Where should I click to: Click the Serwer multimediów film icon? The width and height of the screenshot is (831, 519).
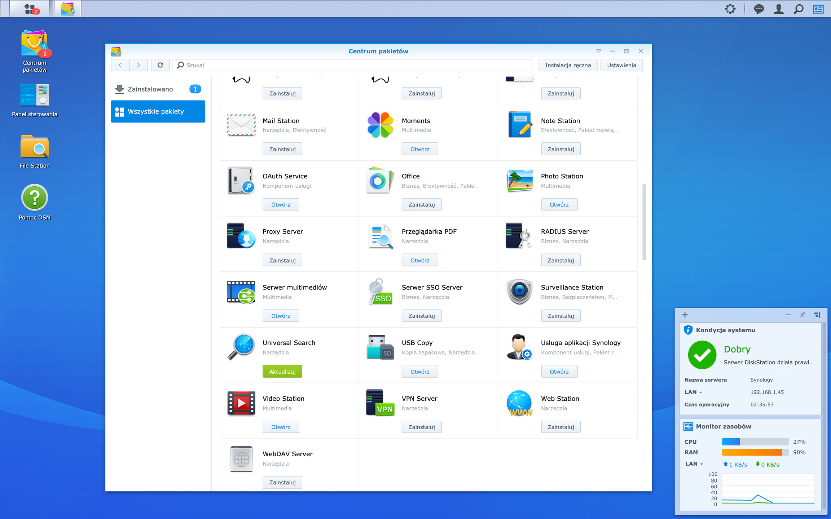pyautogui.click(x=241, y=292)
